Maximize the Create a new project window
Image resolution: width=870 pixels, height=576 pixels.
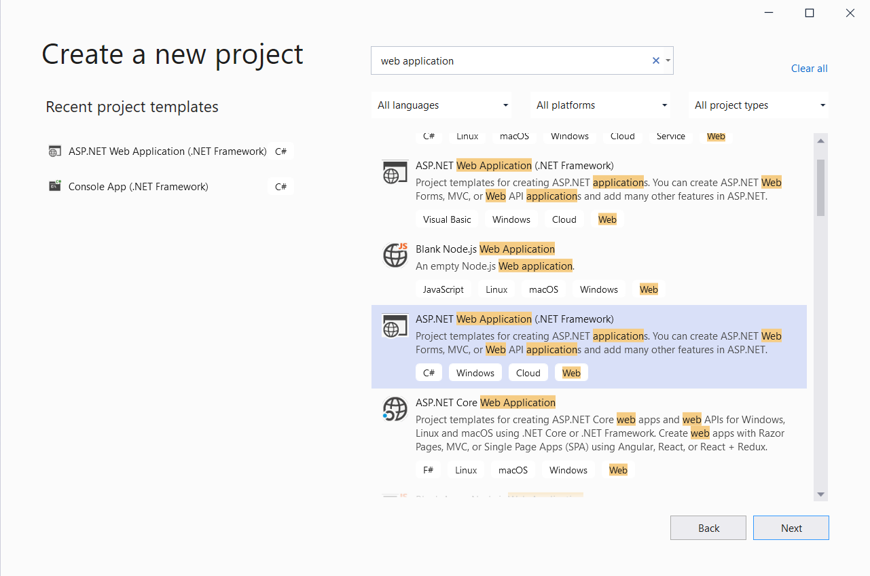pyautogui.click(x=810, y=13)
